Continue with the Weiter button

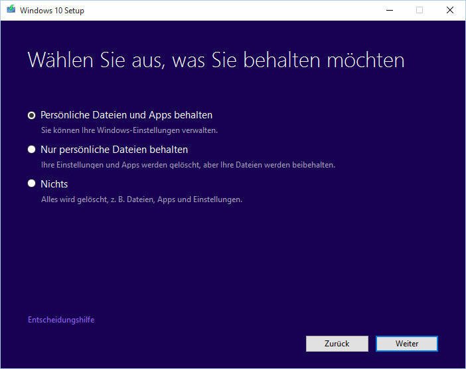(406, 344)
